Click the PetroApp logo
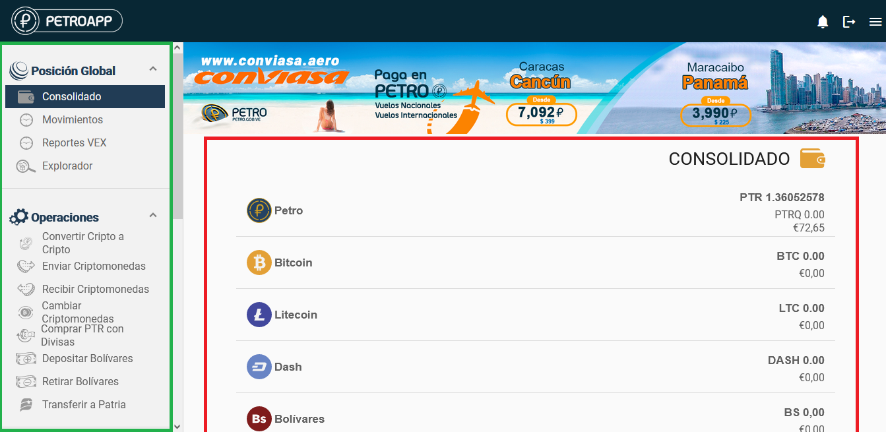 click(x=67, y=21)
